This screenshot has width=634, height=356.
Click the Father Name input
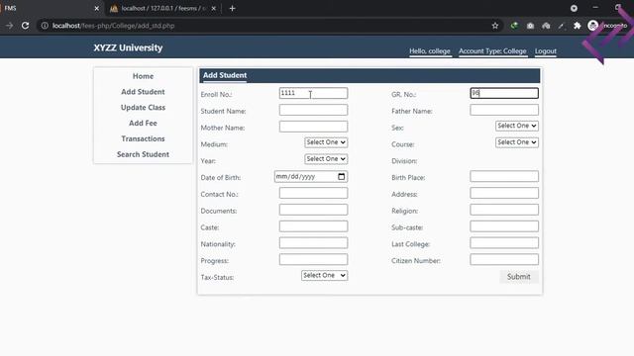point(504,110)
